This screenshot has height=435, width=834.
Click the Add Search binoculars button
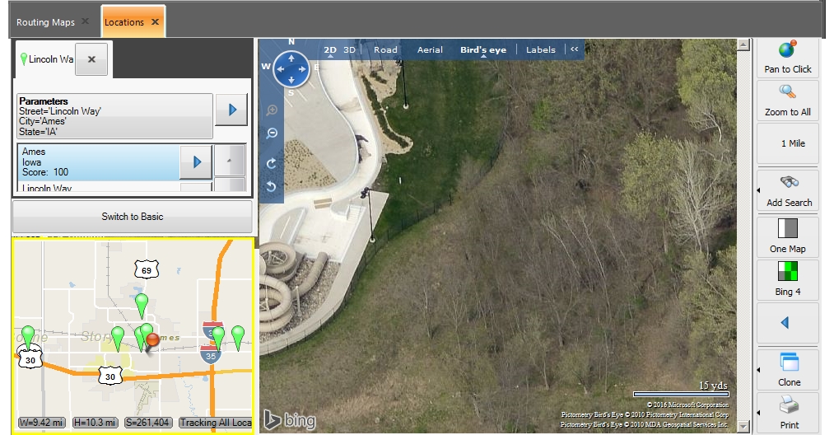(x=790, y=190)
